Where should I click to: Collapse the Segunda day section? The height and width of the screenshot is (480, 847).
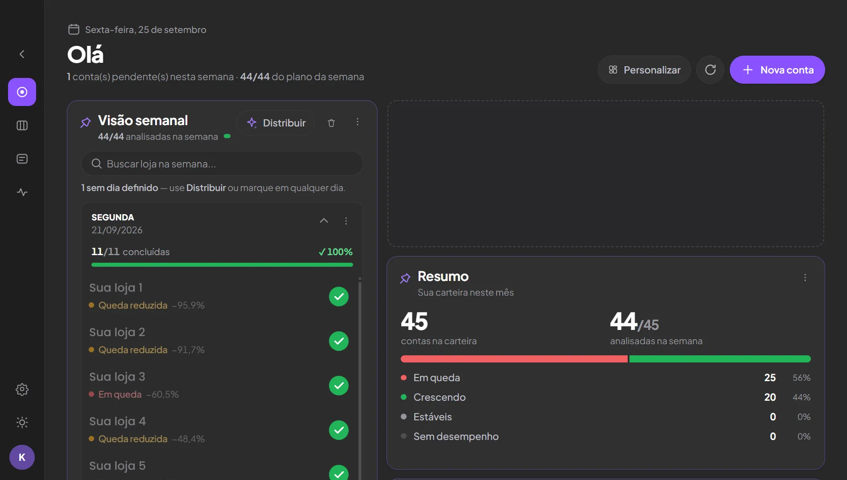(x=324, y=221)
